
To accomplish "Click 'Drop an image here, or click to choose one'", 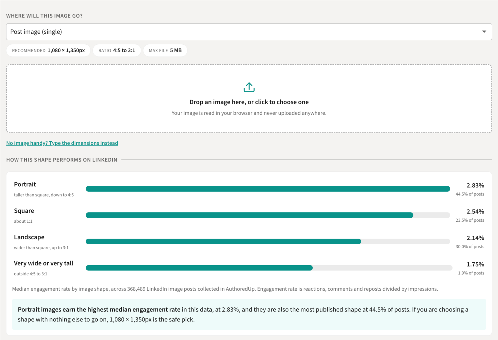I will click(x=249, y=102).
